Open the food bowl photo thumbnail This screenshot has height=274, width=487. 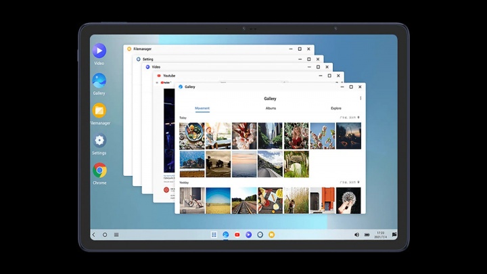click(191, 135)
